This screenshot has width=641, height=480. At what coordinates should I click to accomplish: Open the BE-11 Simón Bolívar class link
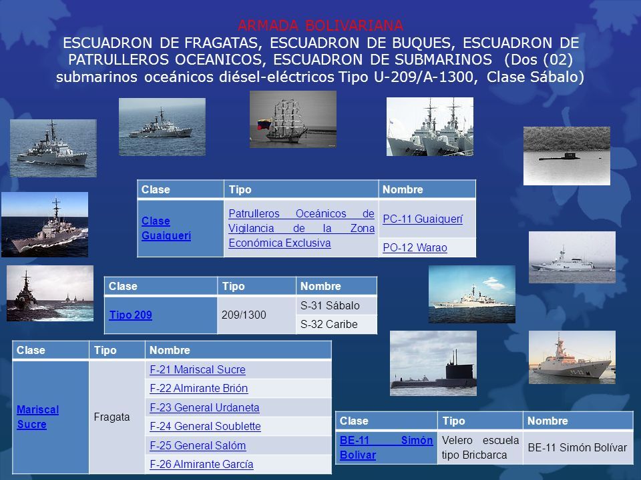click(387, 448)
